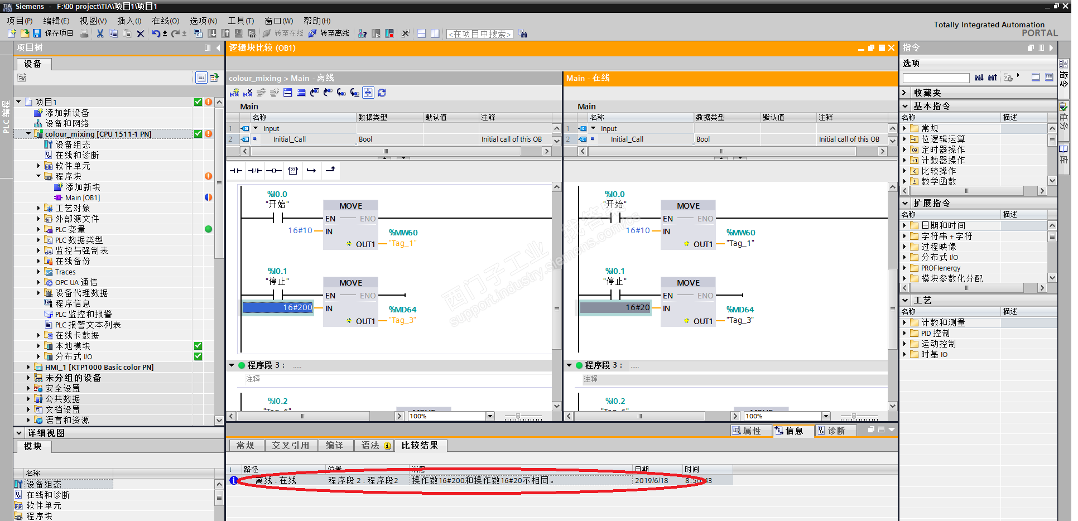Collapse the 项目树 panel with its arrow

[218, 48]
